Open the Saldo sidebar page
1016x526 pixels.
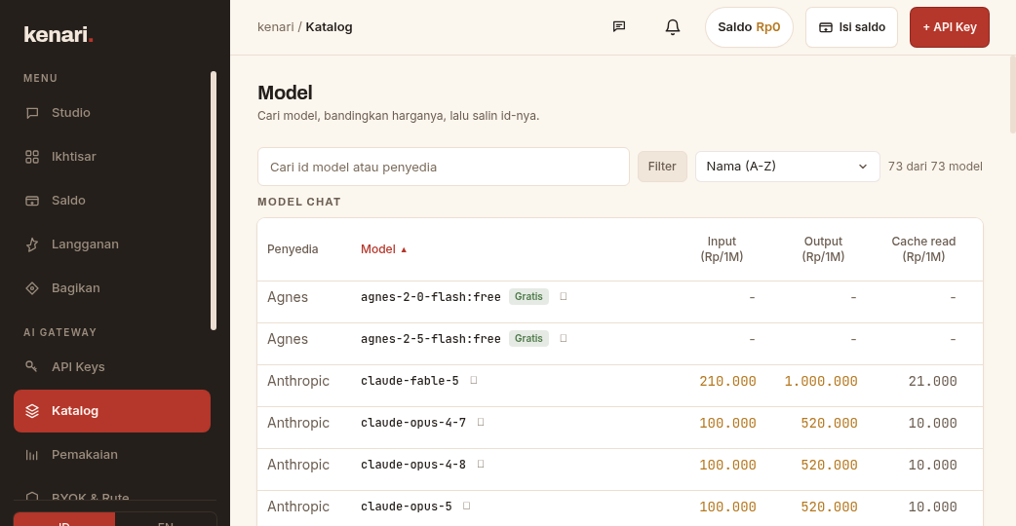[112, 201]
